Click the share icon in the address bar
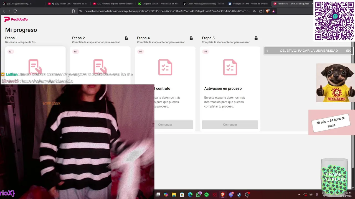Screen dimensions: 355x199 (x=261, y=11)
